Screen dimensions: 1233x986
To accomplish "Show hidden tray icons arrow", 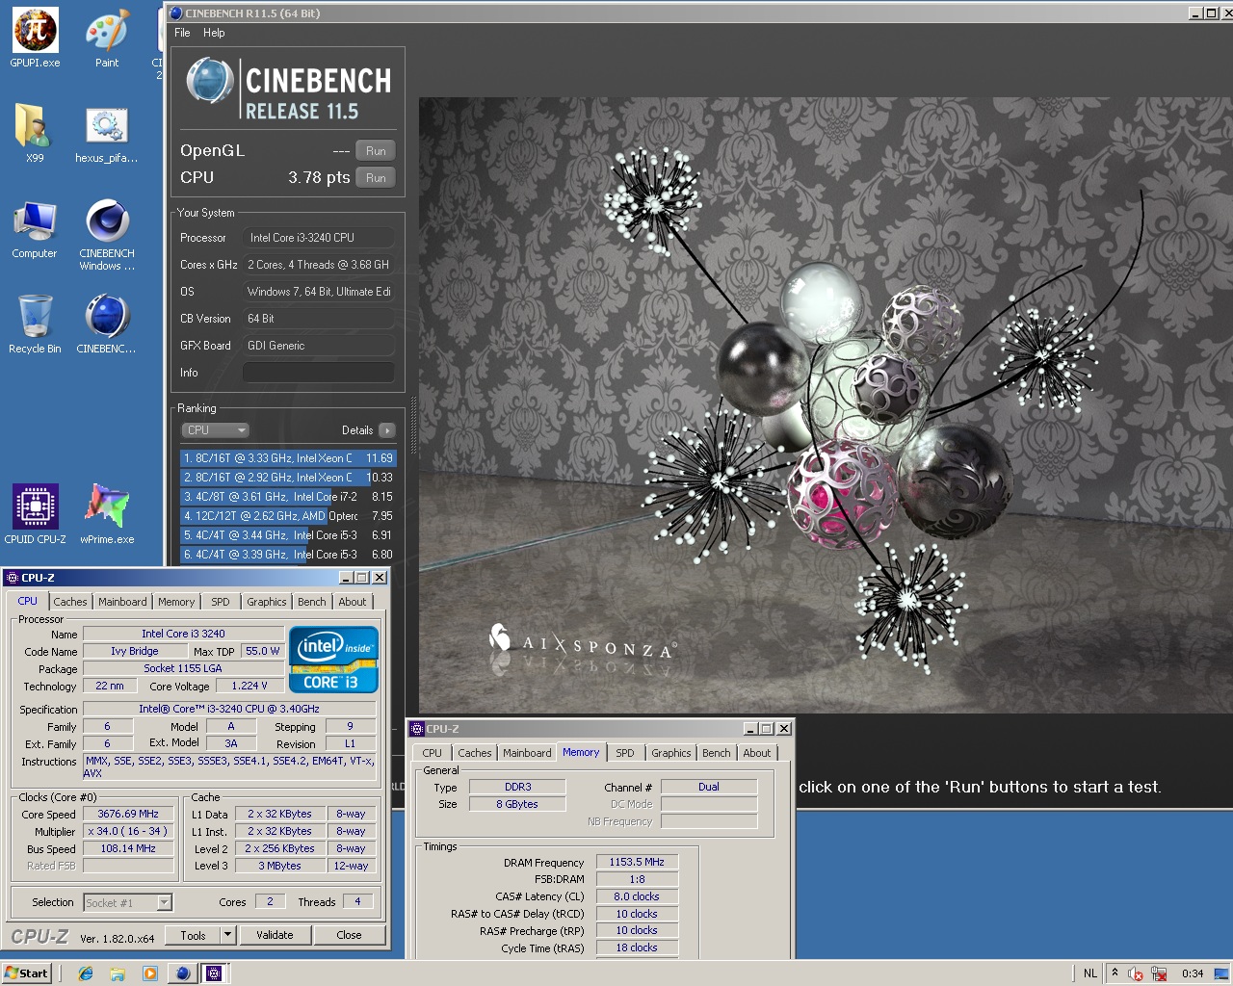I will (x=1115, y=973).
